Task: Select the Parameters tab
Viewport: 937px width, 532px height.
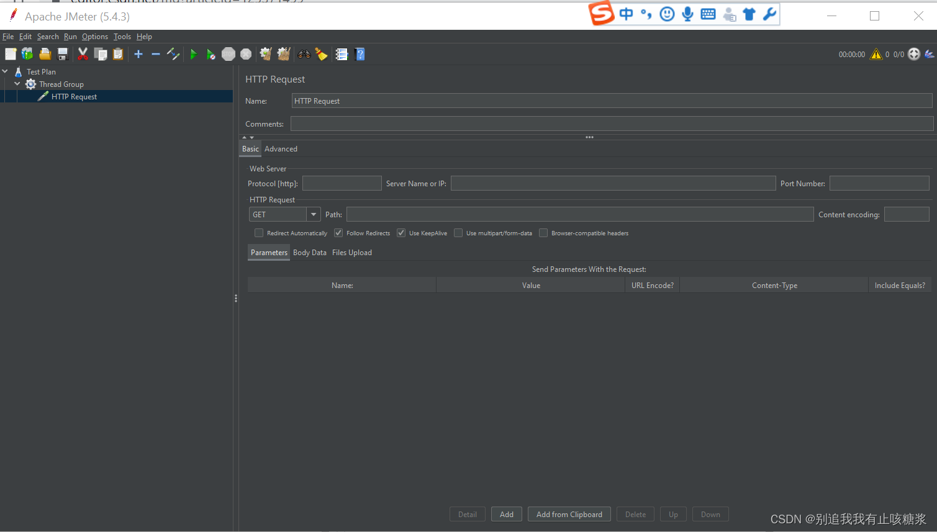Action: 269,253
